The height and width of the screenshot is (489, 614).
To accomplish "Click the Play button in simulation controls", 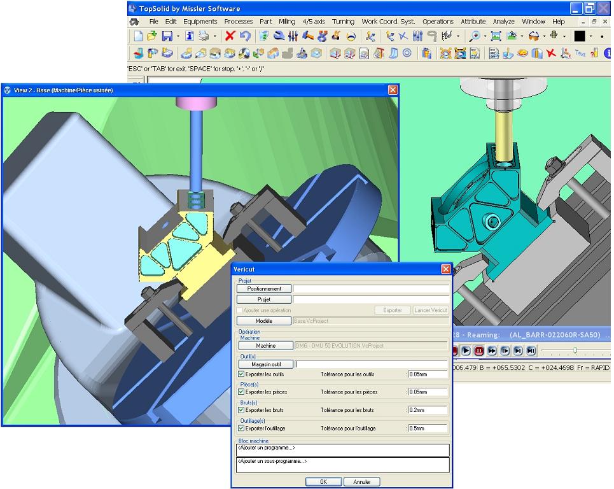I will [x=466, y=351].
